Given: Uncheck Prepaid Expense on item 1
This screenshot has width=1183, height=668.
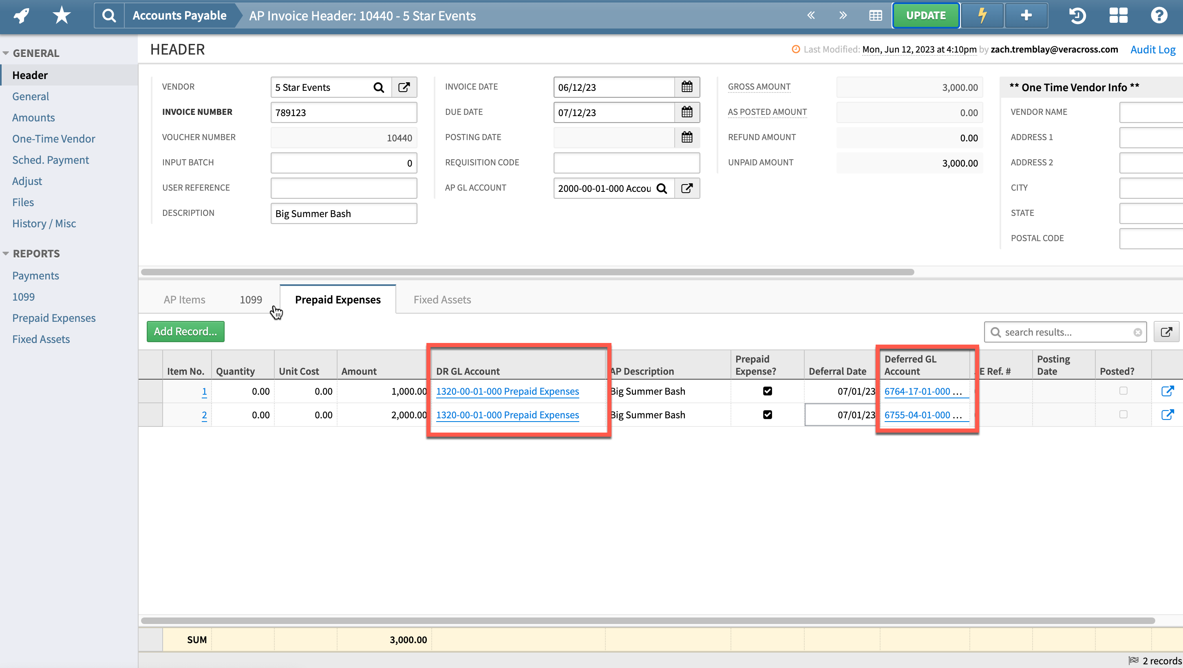Looking at the screenshot, I should pos(767,391).
